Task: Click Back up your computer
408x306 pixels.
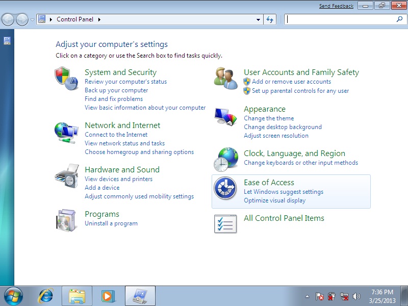Action: coord(116,90)
